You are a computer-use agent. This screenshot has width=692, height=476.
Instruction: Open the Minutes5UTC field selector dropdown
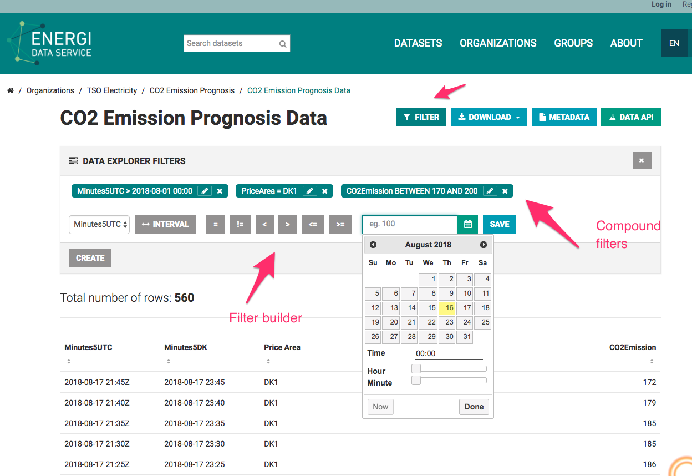pos(99,224)
